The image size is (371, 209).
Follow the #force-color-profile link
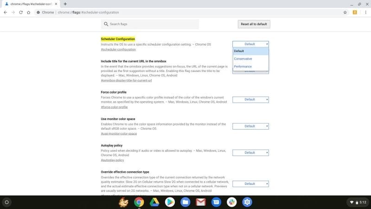[x=114, y=107]
